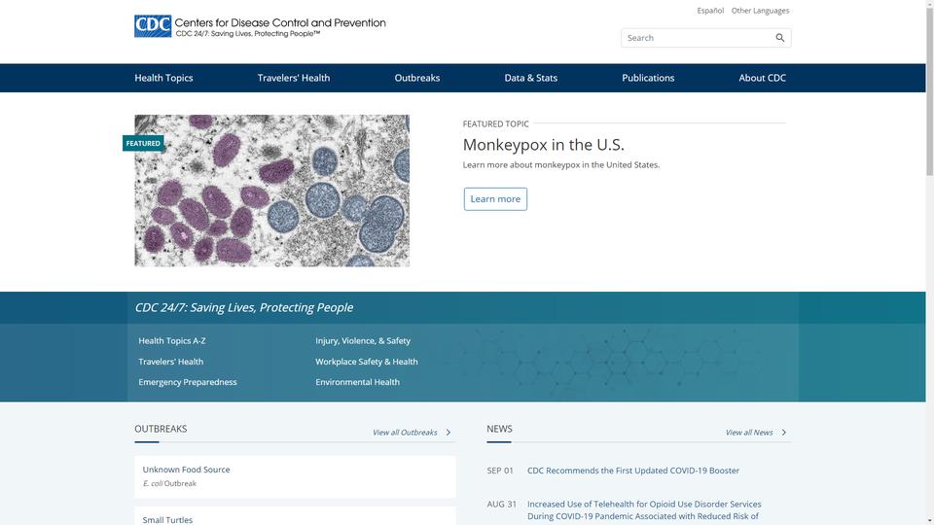Open the Travelers' Health menu item
The height and width of the screenshot is (525, 934).
tap(294, 78)
